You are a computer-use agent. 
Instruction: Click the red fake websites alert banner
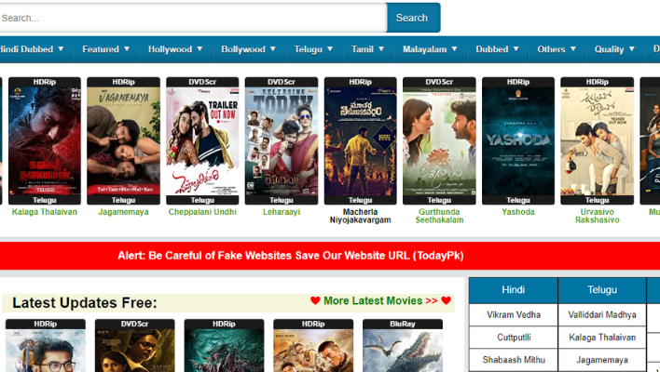tap(330, 256)
